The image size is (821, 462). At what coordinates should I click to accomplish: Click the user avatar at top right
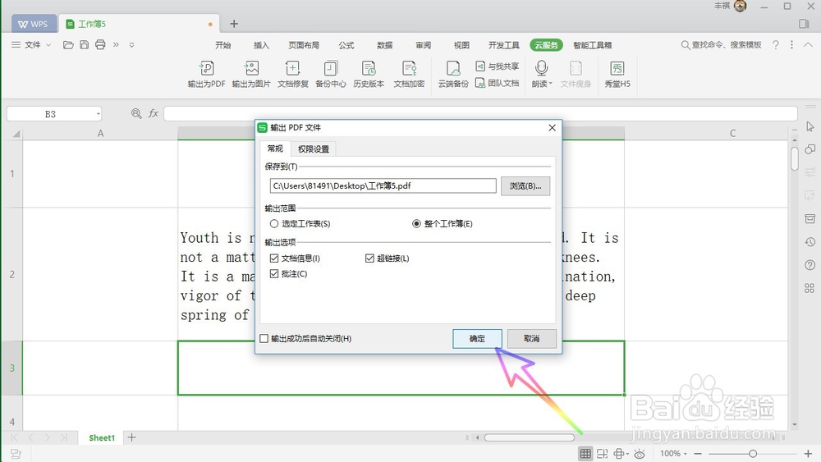click(x=741, y=7)
